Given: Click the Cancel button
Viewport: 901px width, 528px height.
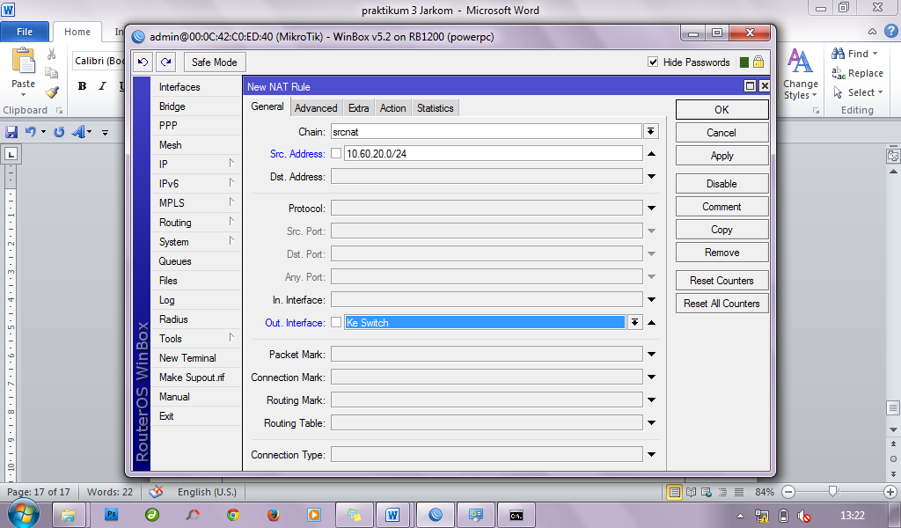Looking at the screenshot, I should click(x=722, y=133).
